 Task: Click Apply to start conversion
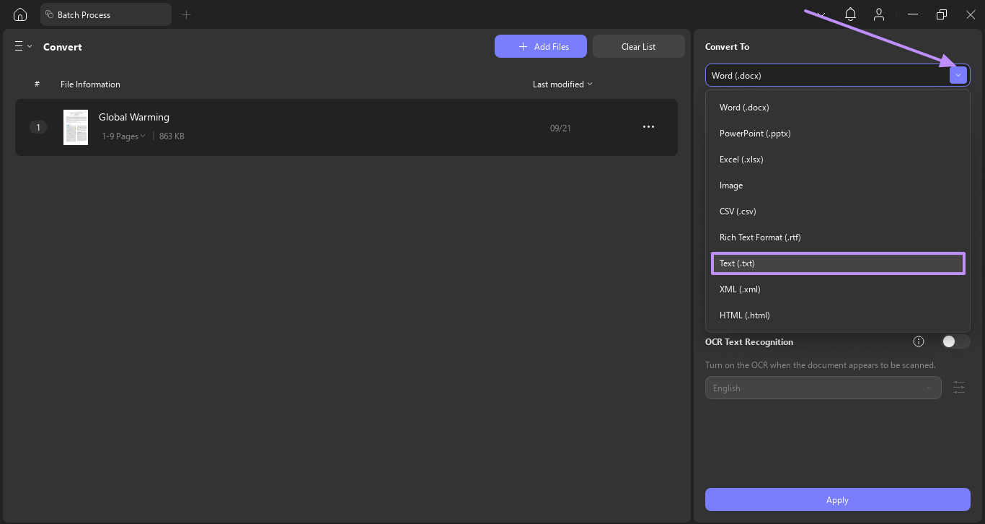837,499
